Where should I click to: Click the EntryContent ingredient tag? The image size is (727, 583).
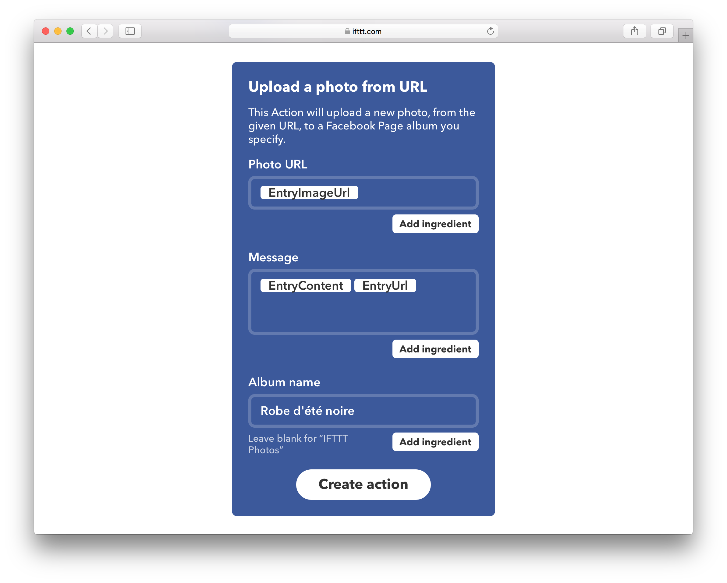[304, 286]
